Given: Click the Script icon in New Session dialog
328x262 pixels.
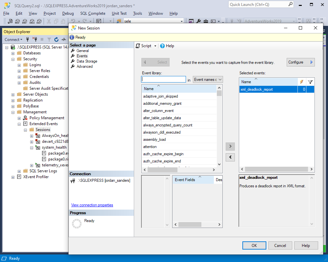Looking at the screenshot, I should tap(138, 46).
